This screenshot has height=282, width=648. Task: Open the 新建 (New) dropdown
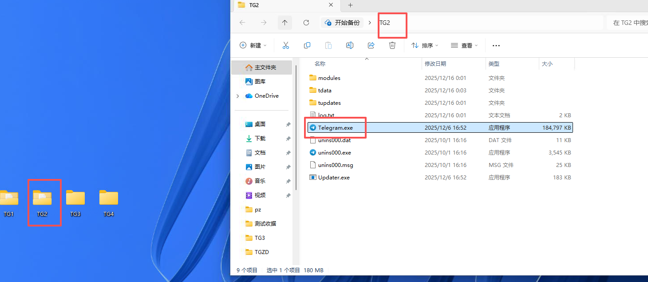(x=253, y=45)
